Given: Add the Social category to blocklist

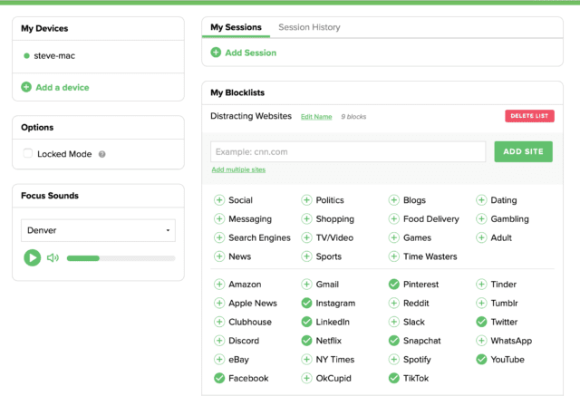Looking at the screenshot, I should [x=219, y=200].
